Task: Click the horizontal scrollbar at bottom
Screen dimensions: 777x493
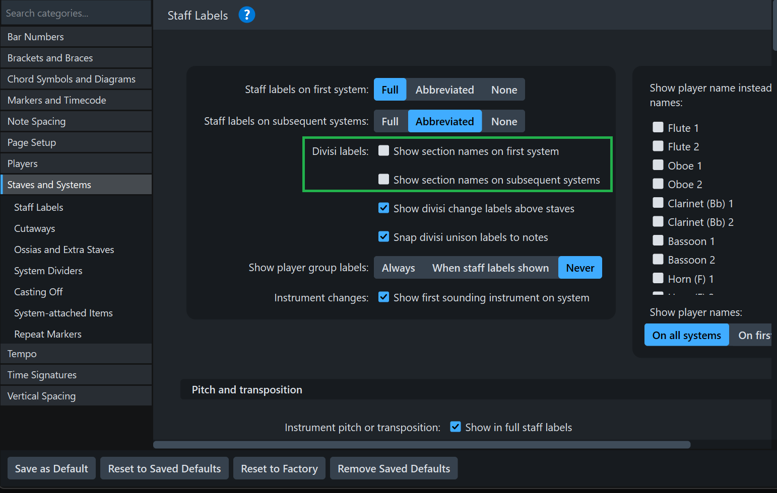Action: (421, 445)
